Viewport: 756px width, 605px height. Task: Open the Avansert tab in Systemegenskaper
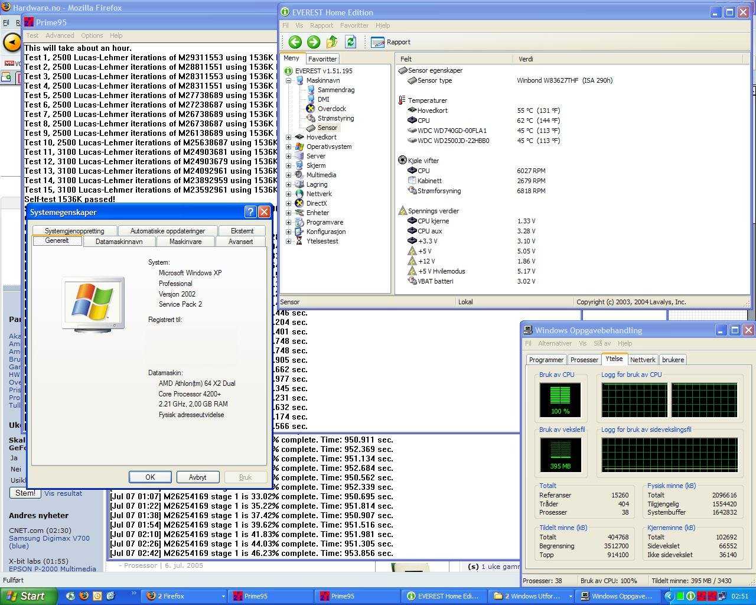click(240, 242)
